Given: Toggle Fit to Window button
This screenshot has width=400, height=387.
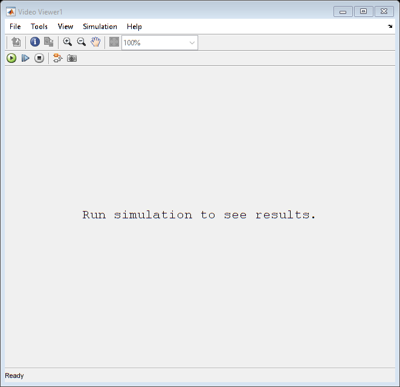Looking at the screenshot, I should point(114,42).
